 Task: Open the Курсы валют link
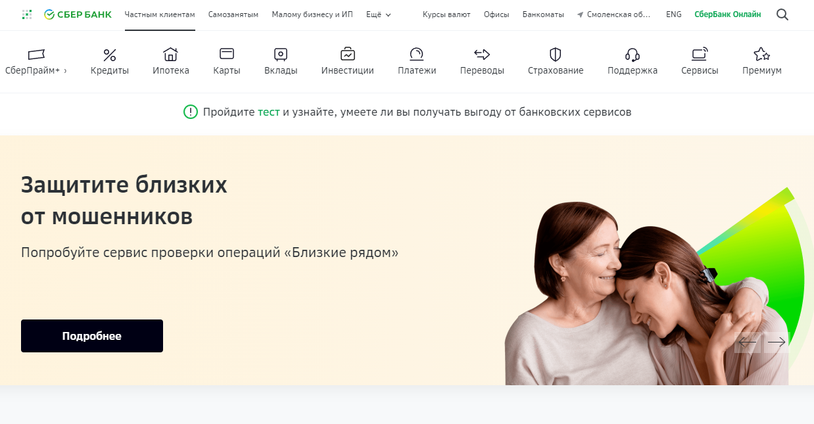(446, 14)
